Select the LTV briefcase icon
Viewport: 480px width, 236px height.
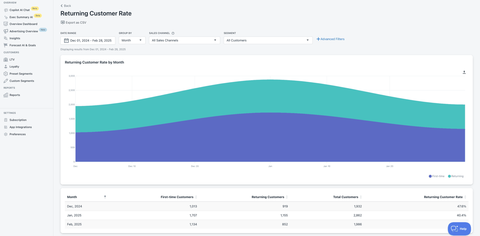click(6, 59)
